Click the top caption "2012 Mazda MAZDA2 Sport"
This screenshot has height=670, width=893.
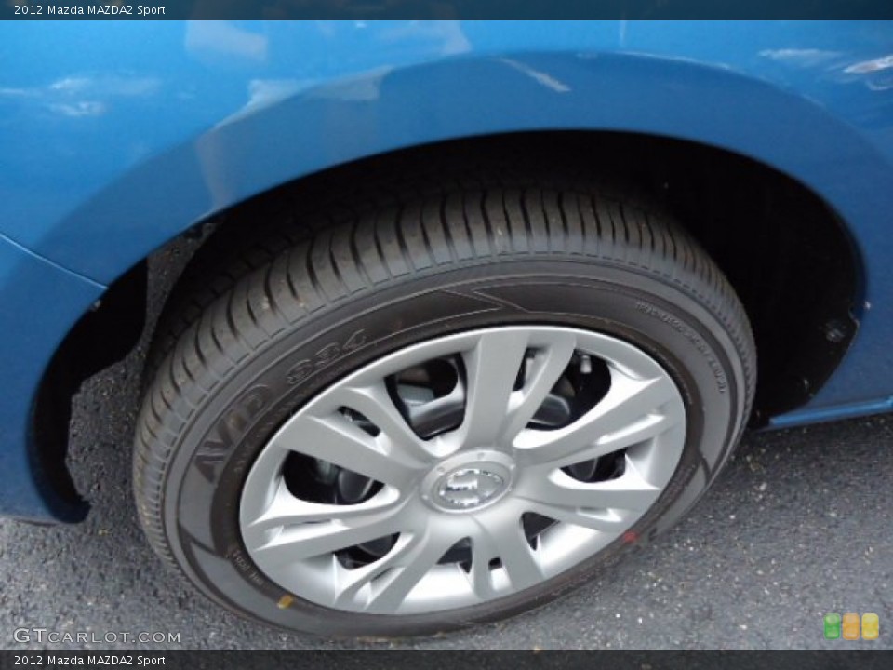pyautogui.click(x=89, y=9)
